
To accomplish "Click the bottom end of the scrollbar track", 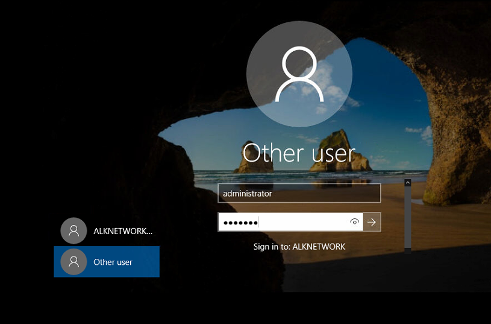I will tap(408, 249).
